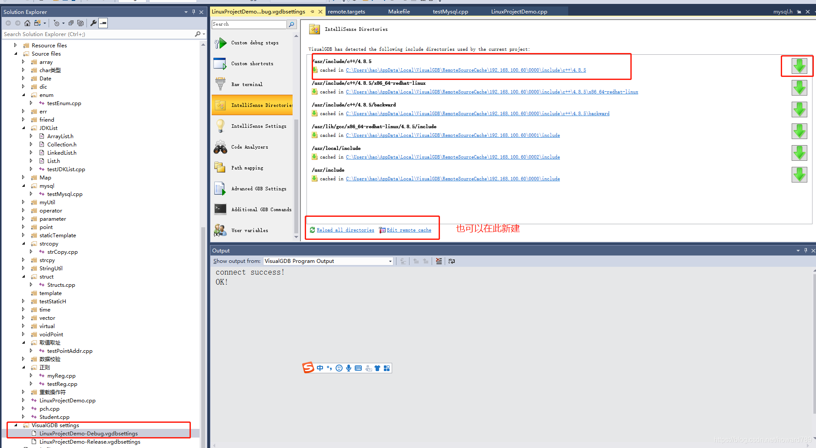Collapse the VisualGDB settings node
The image size is (816, 448).
tap(16, 425)
